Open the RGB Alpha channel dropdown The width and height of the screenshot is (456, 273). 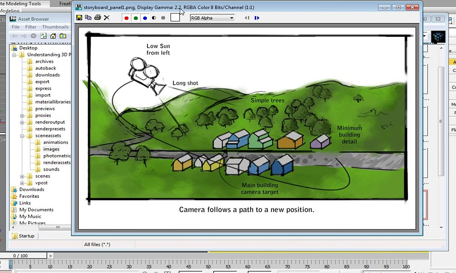[x=212, y=18]
